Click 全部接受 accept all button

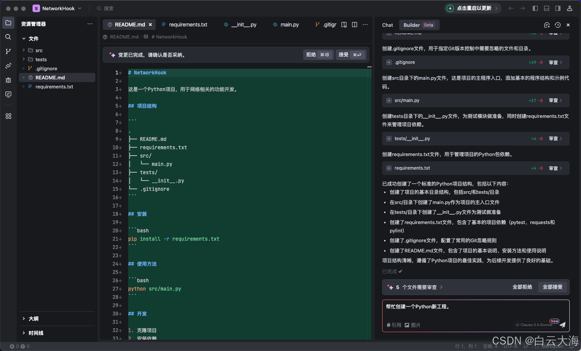click(x=553, y=287)
